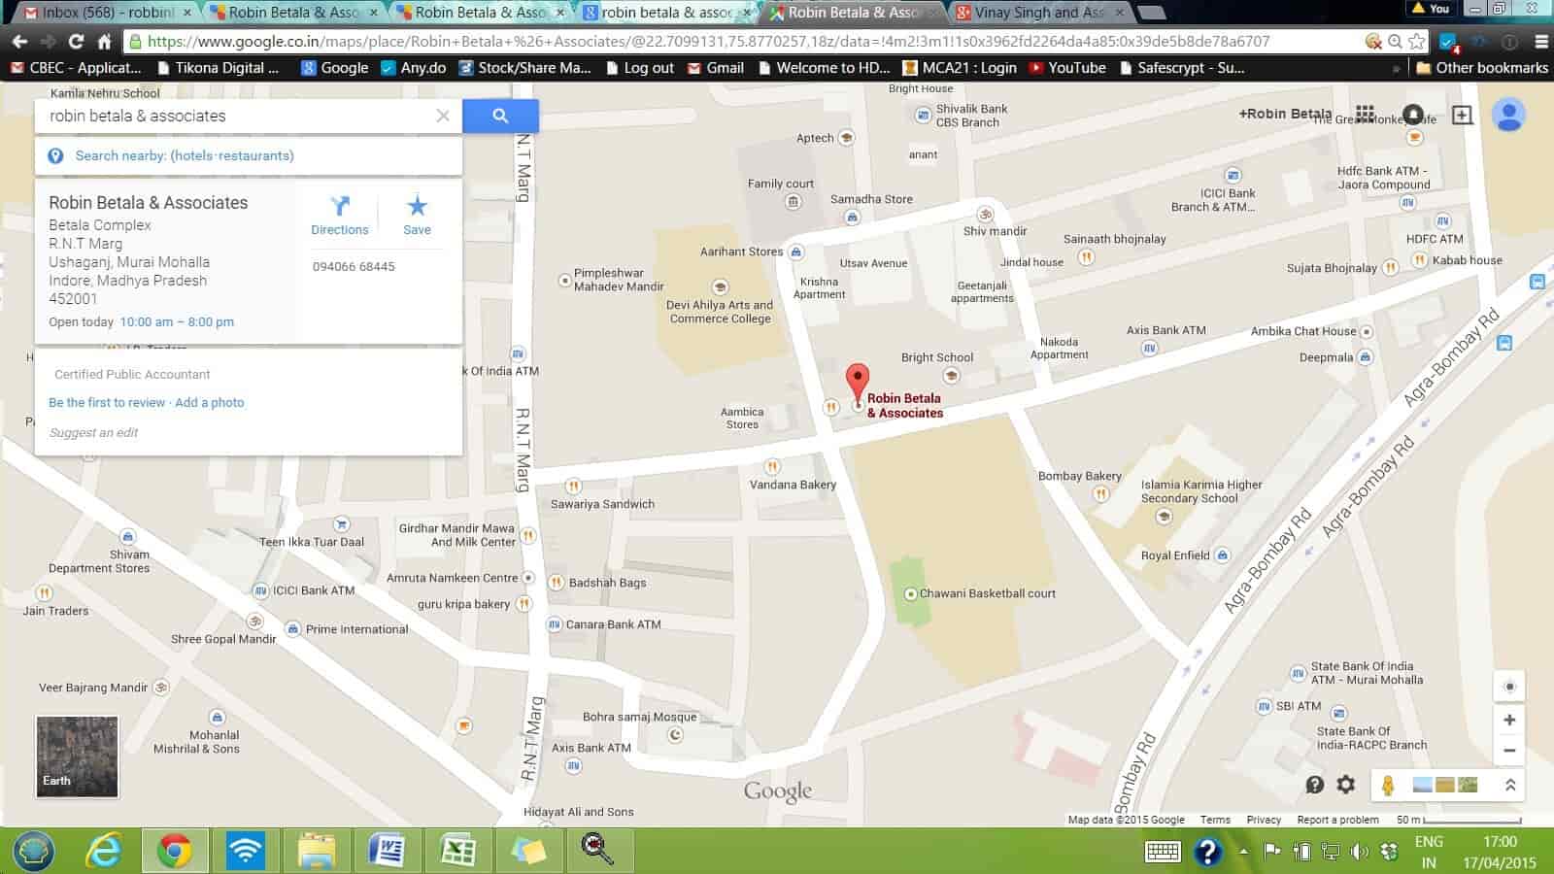
Task: Zoom in the map with plus button
Action: coord(1509,720)
